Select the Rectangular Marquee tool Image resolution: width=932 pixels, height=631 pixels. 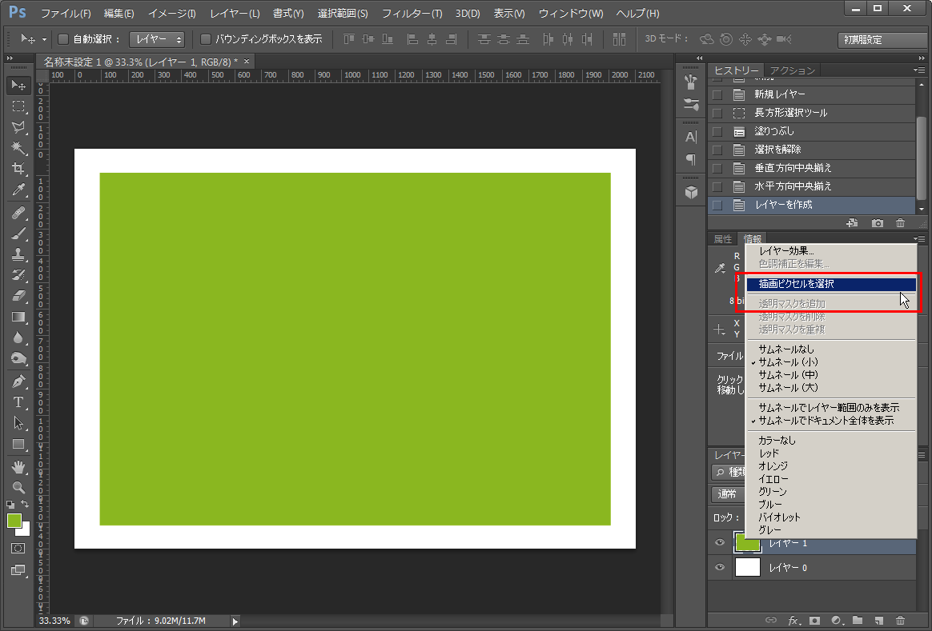[18, 106]
